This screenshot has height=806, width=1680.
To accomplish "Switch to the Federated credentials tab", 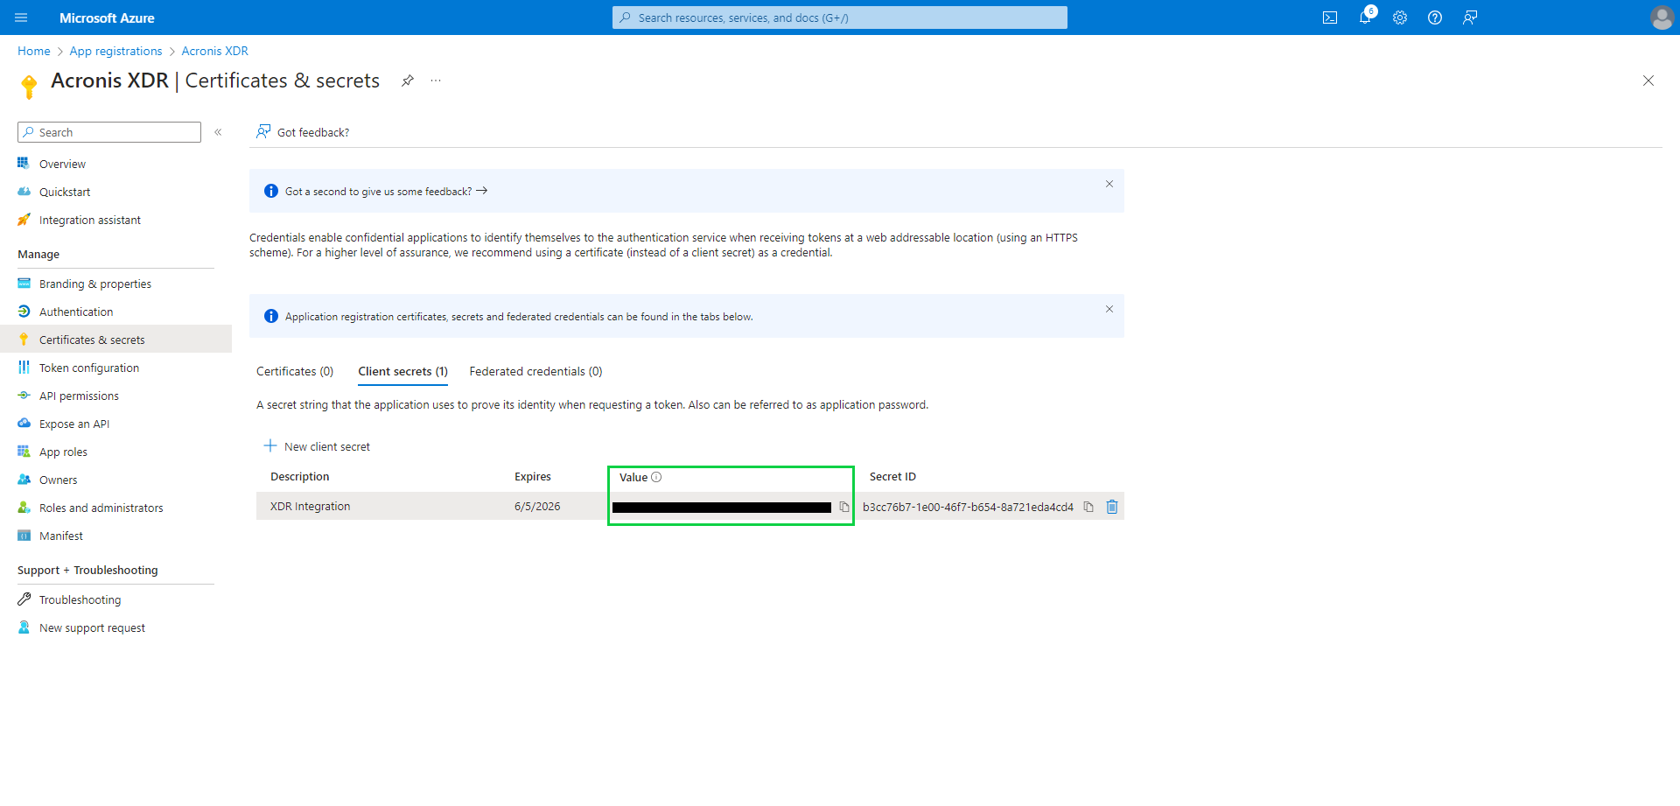I will pos(535,371).
